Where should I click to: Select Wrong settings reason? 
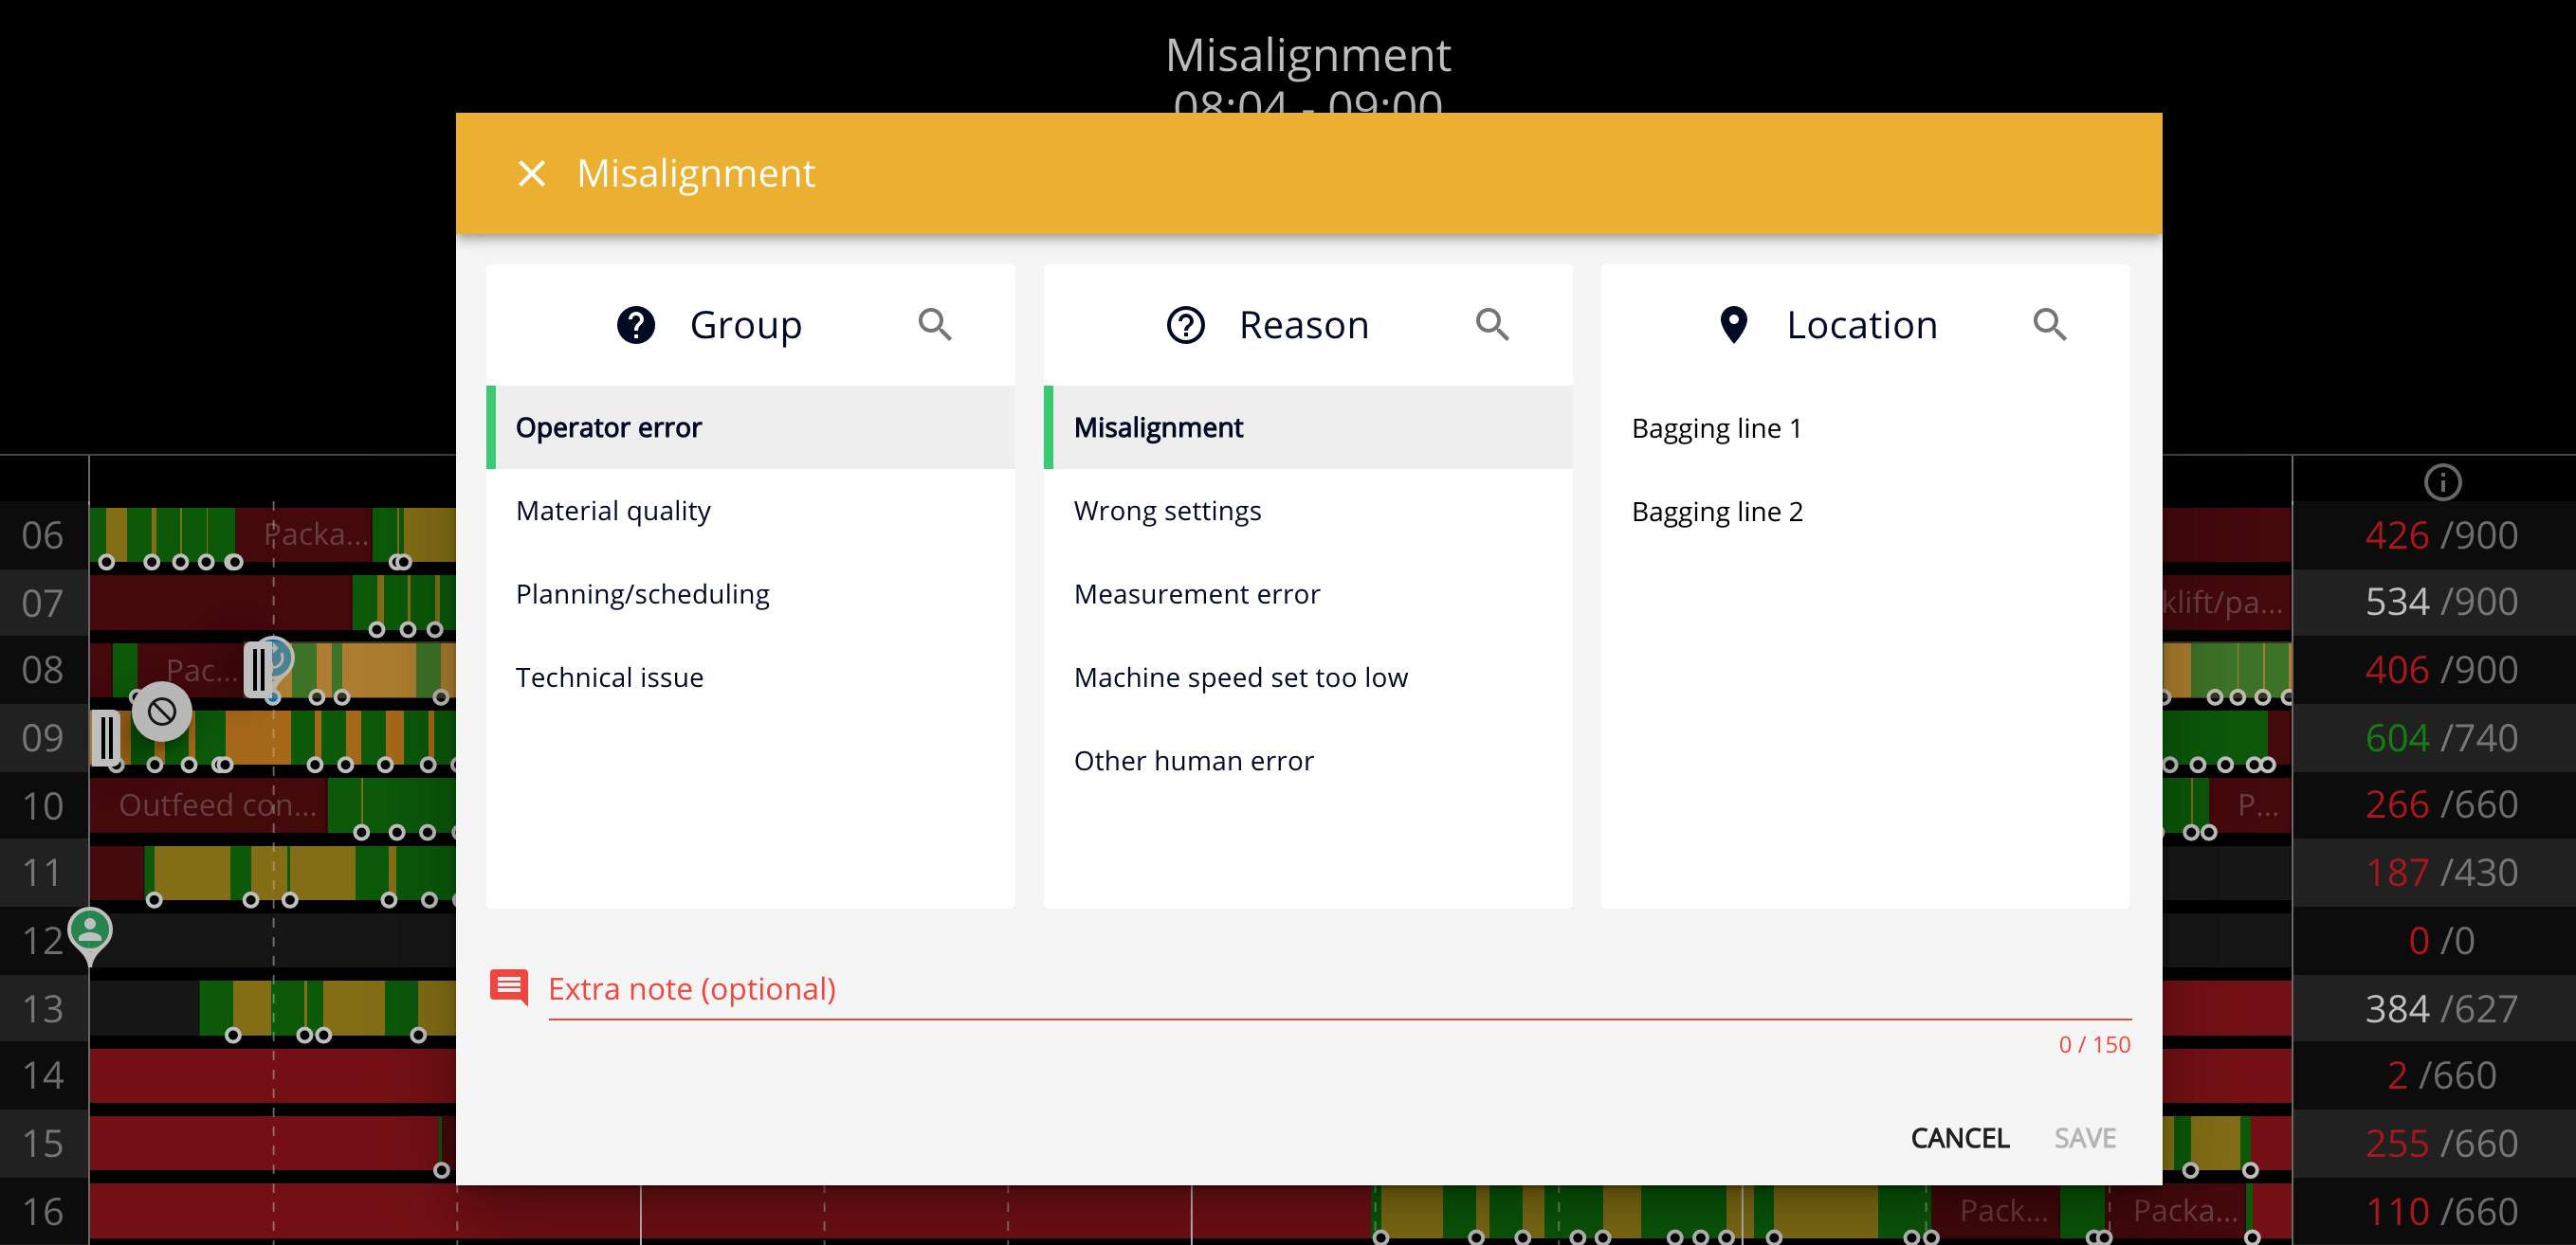1168,511
